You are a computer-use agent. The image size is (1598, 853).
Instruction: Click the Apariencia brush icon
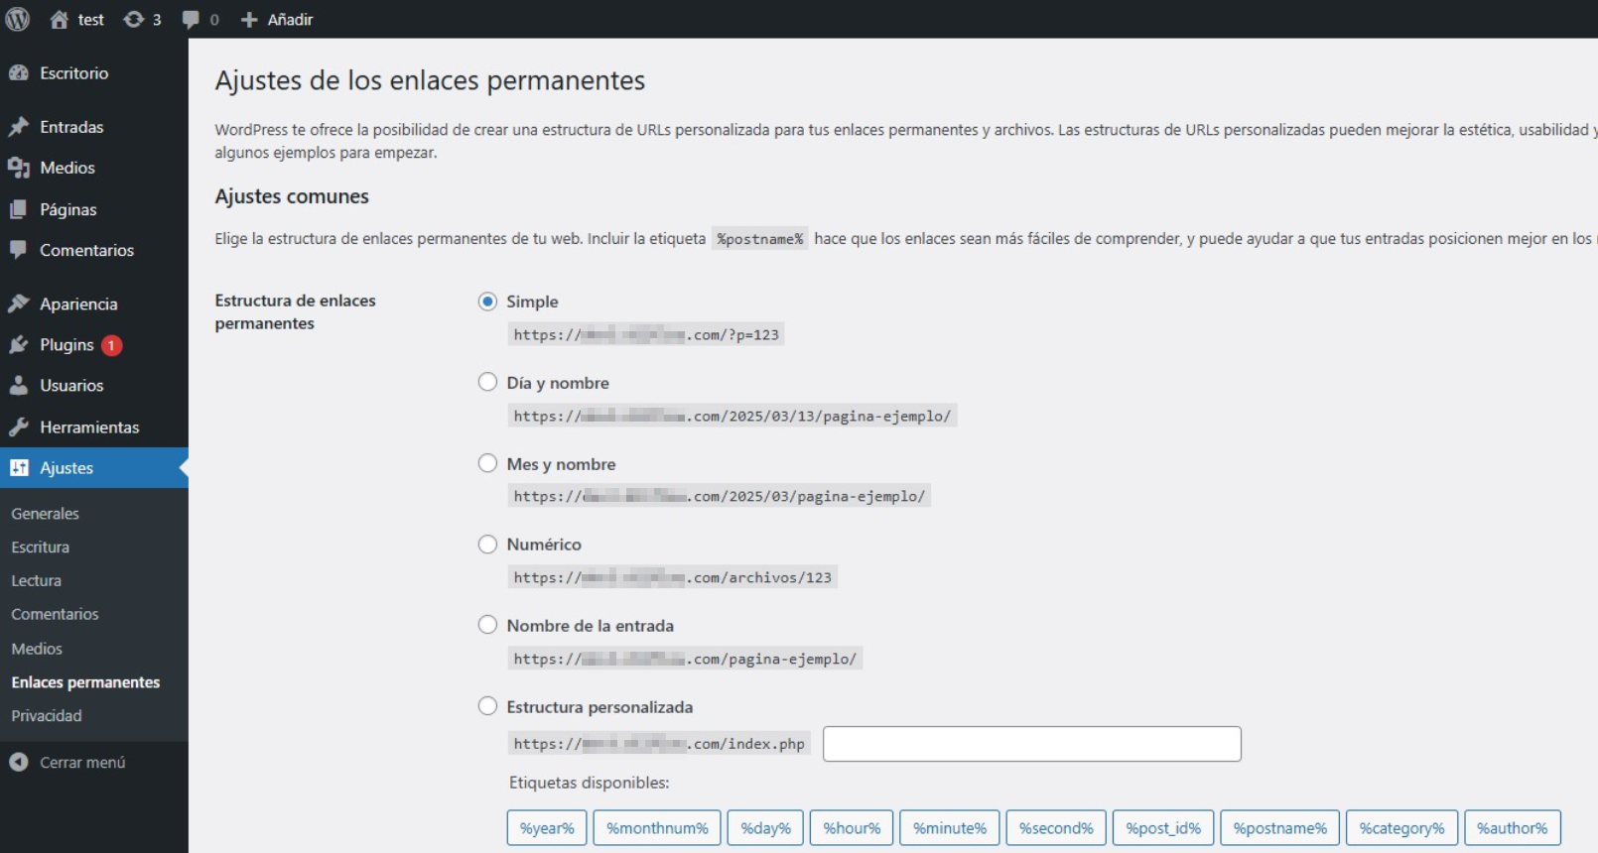click(19, 304)
